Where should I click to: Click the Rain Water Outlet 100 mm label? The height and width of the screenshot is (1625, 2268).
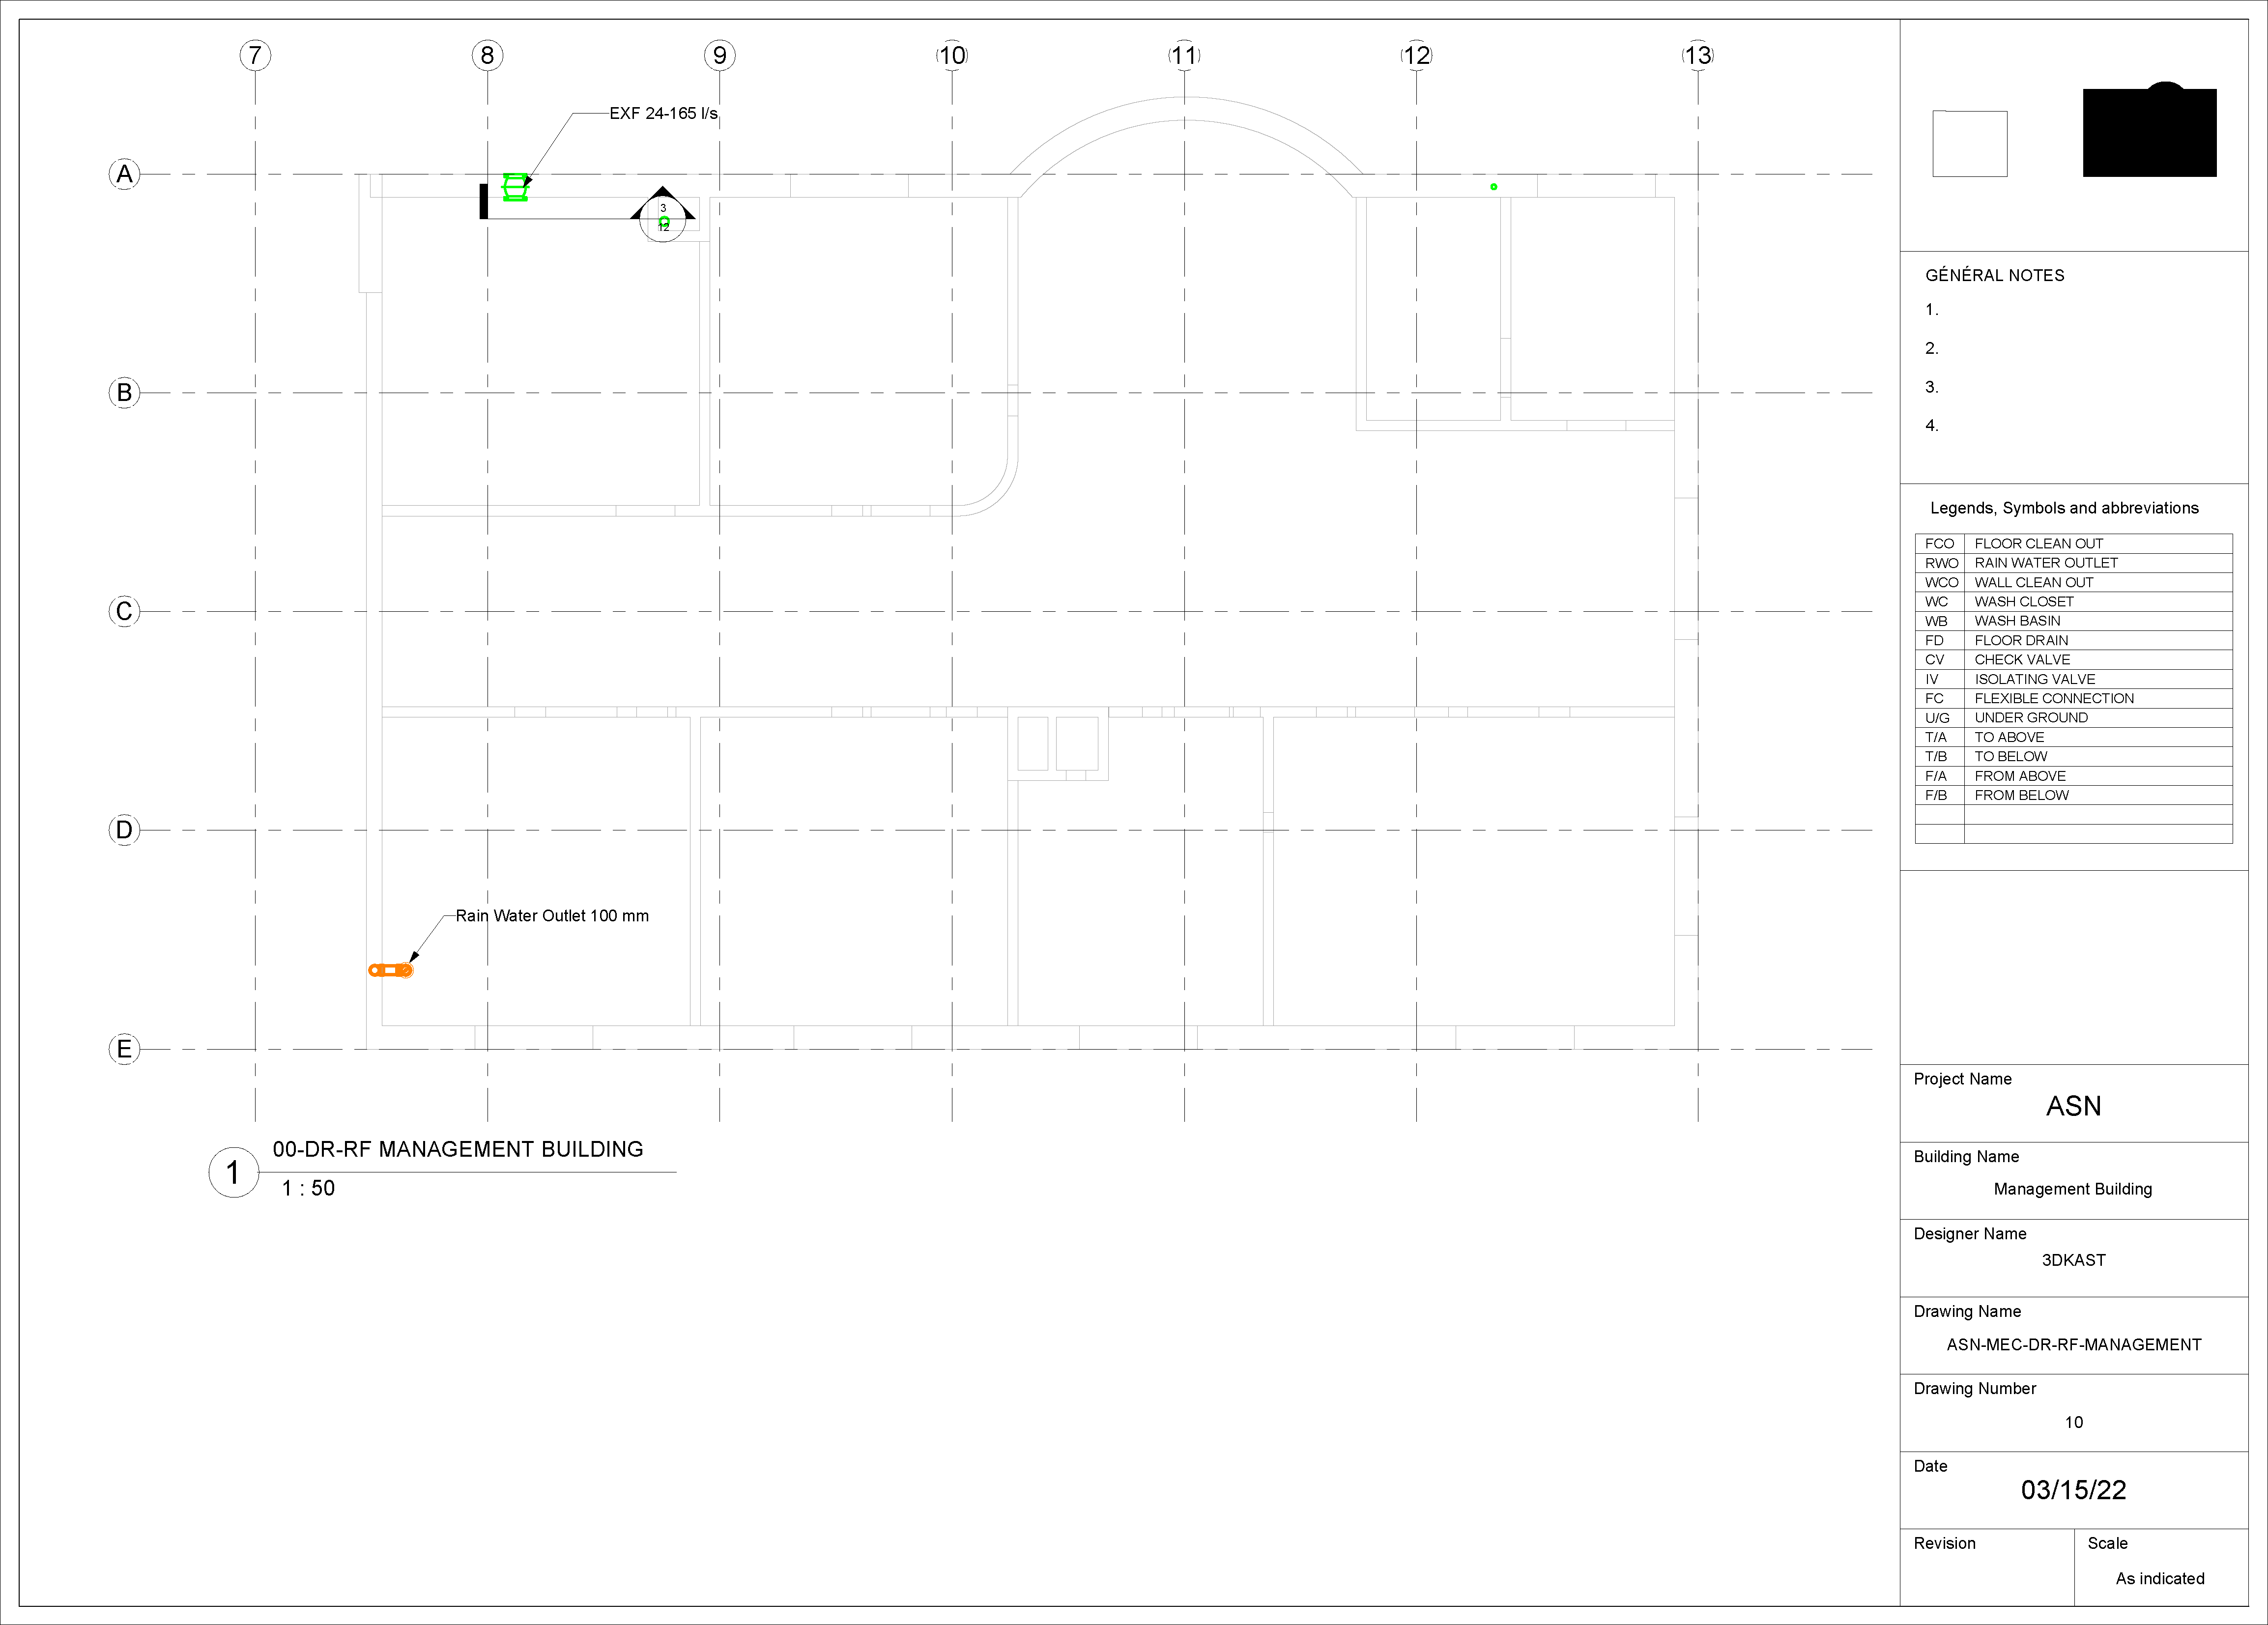pyautogui.click(x=552, y=916)
